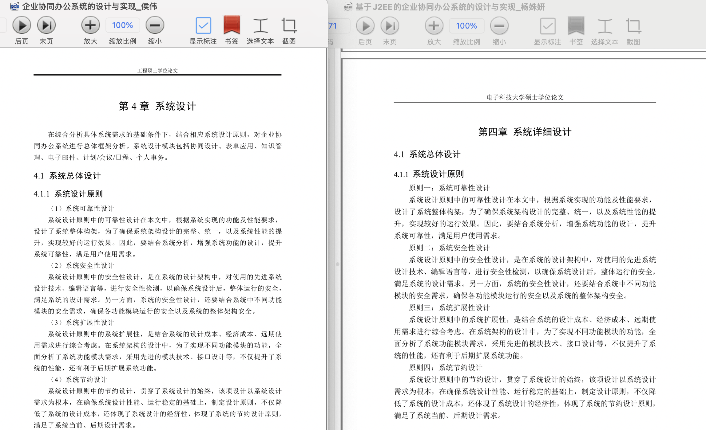This screenshot has height=430, width=706.
Task: Click next page button in right window
Action: (365, 26)
